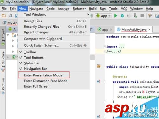Click the Stop square icon

pyautogui.click(x=142, y=16)
